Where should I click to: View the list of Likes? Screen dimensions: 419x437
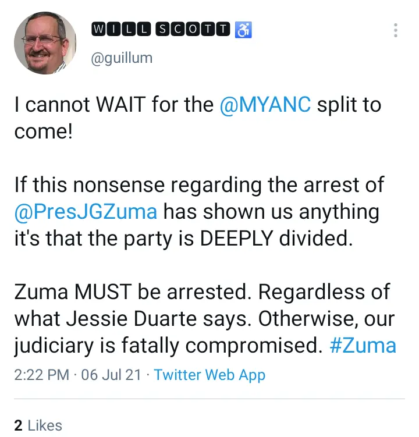44,425
